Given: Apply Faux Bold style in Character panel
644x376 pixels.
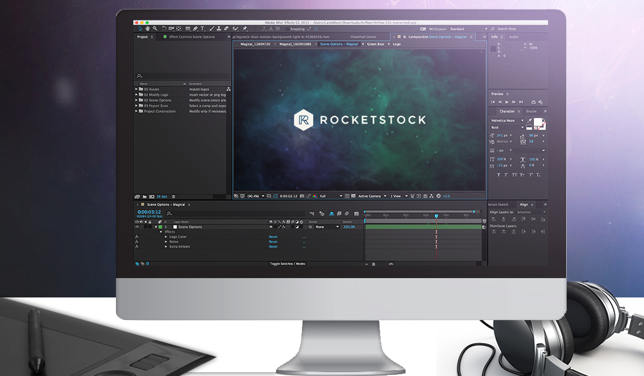Looking at the screenshot, I should point(498,175).
